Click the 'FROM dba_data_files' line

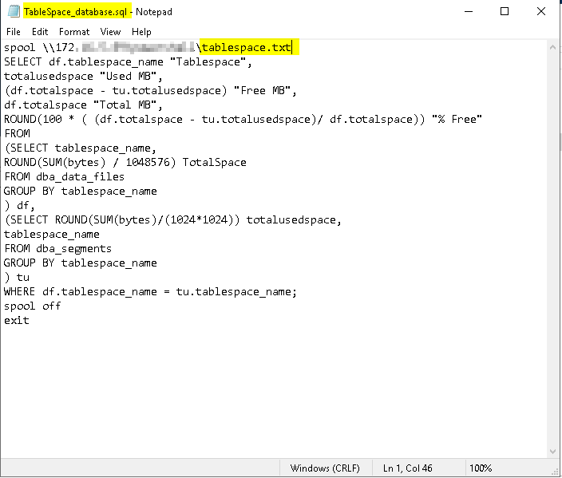point(64,177)
